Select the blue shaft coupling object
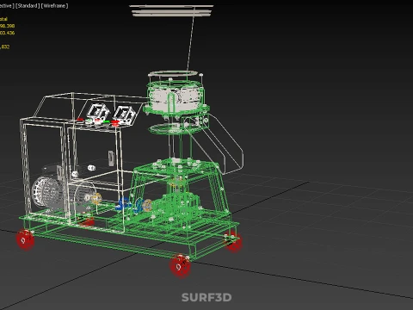This screenshot has width=413, height=310. tap(123, 203)
